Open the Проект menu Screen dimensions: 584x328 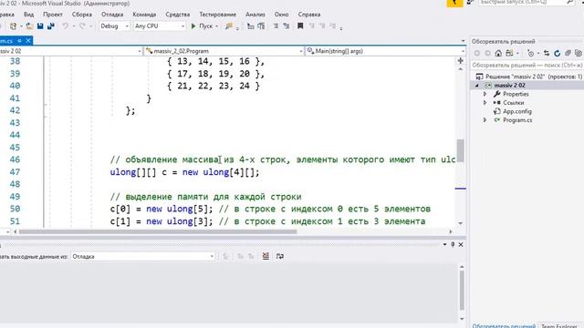53,15
